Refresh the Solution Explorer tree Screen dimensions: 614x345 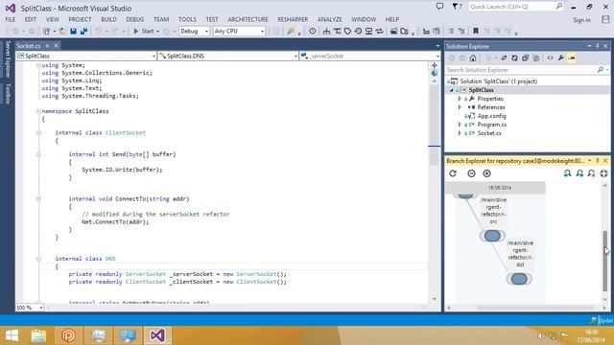coord(514,58)
